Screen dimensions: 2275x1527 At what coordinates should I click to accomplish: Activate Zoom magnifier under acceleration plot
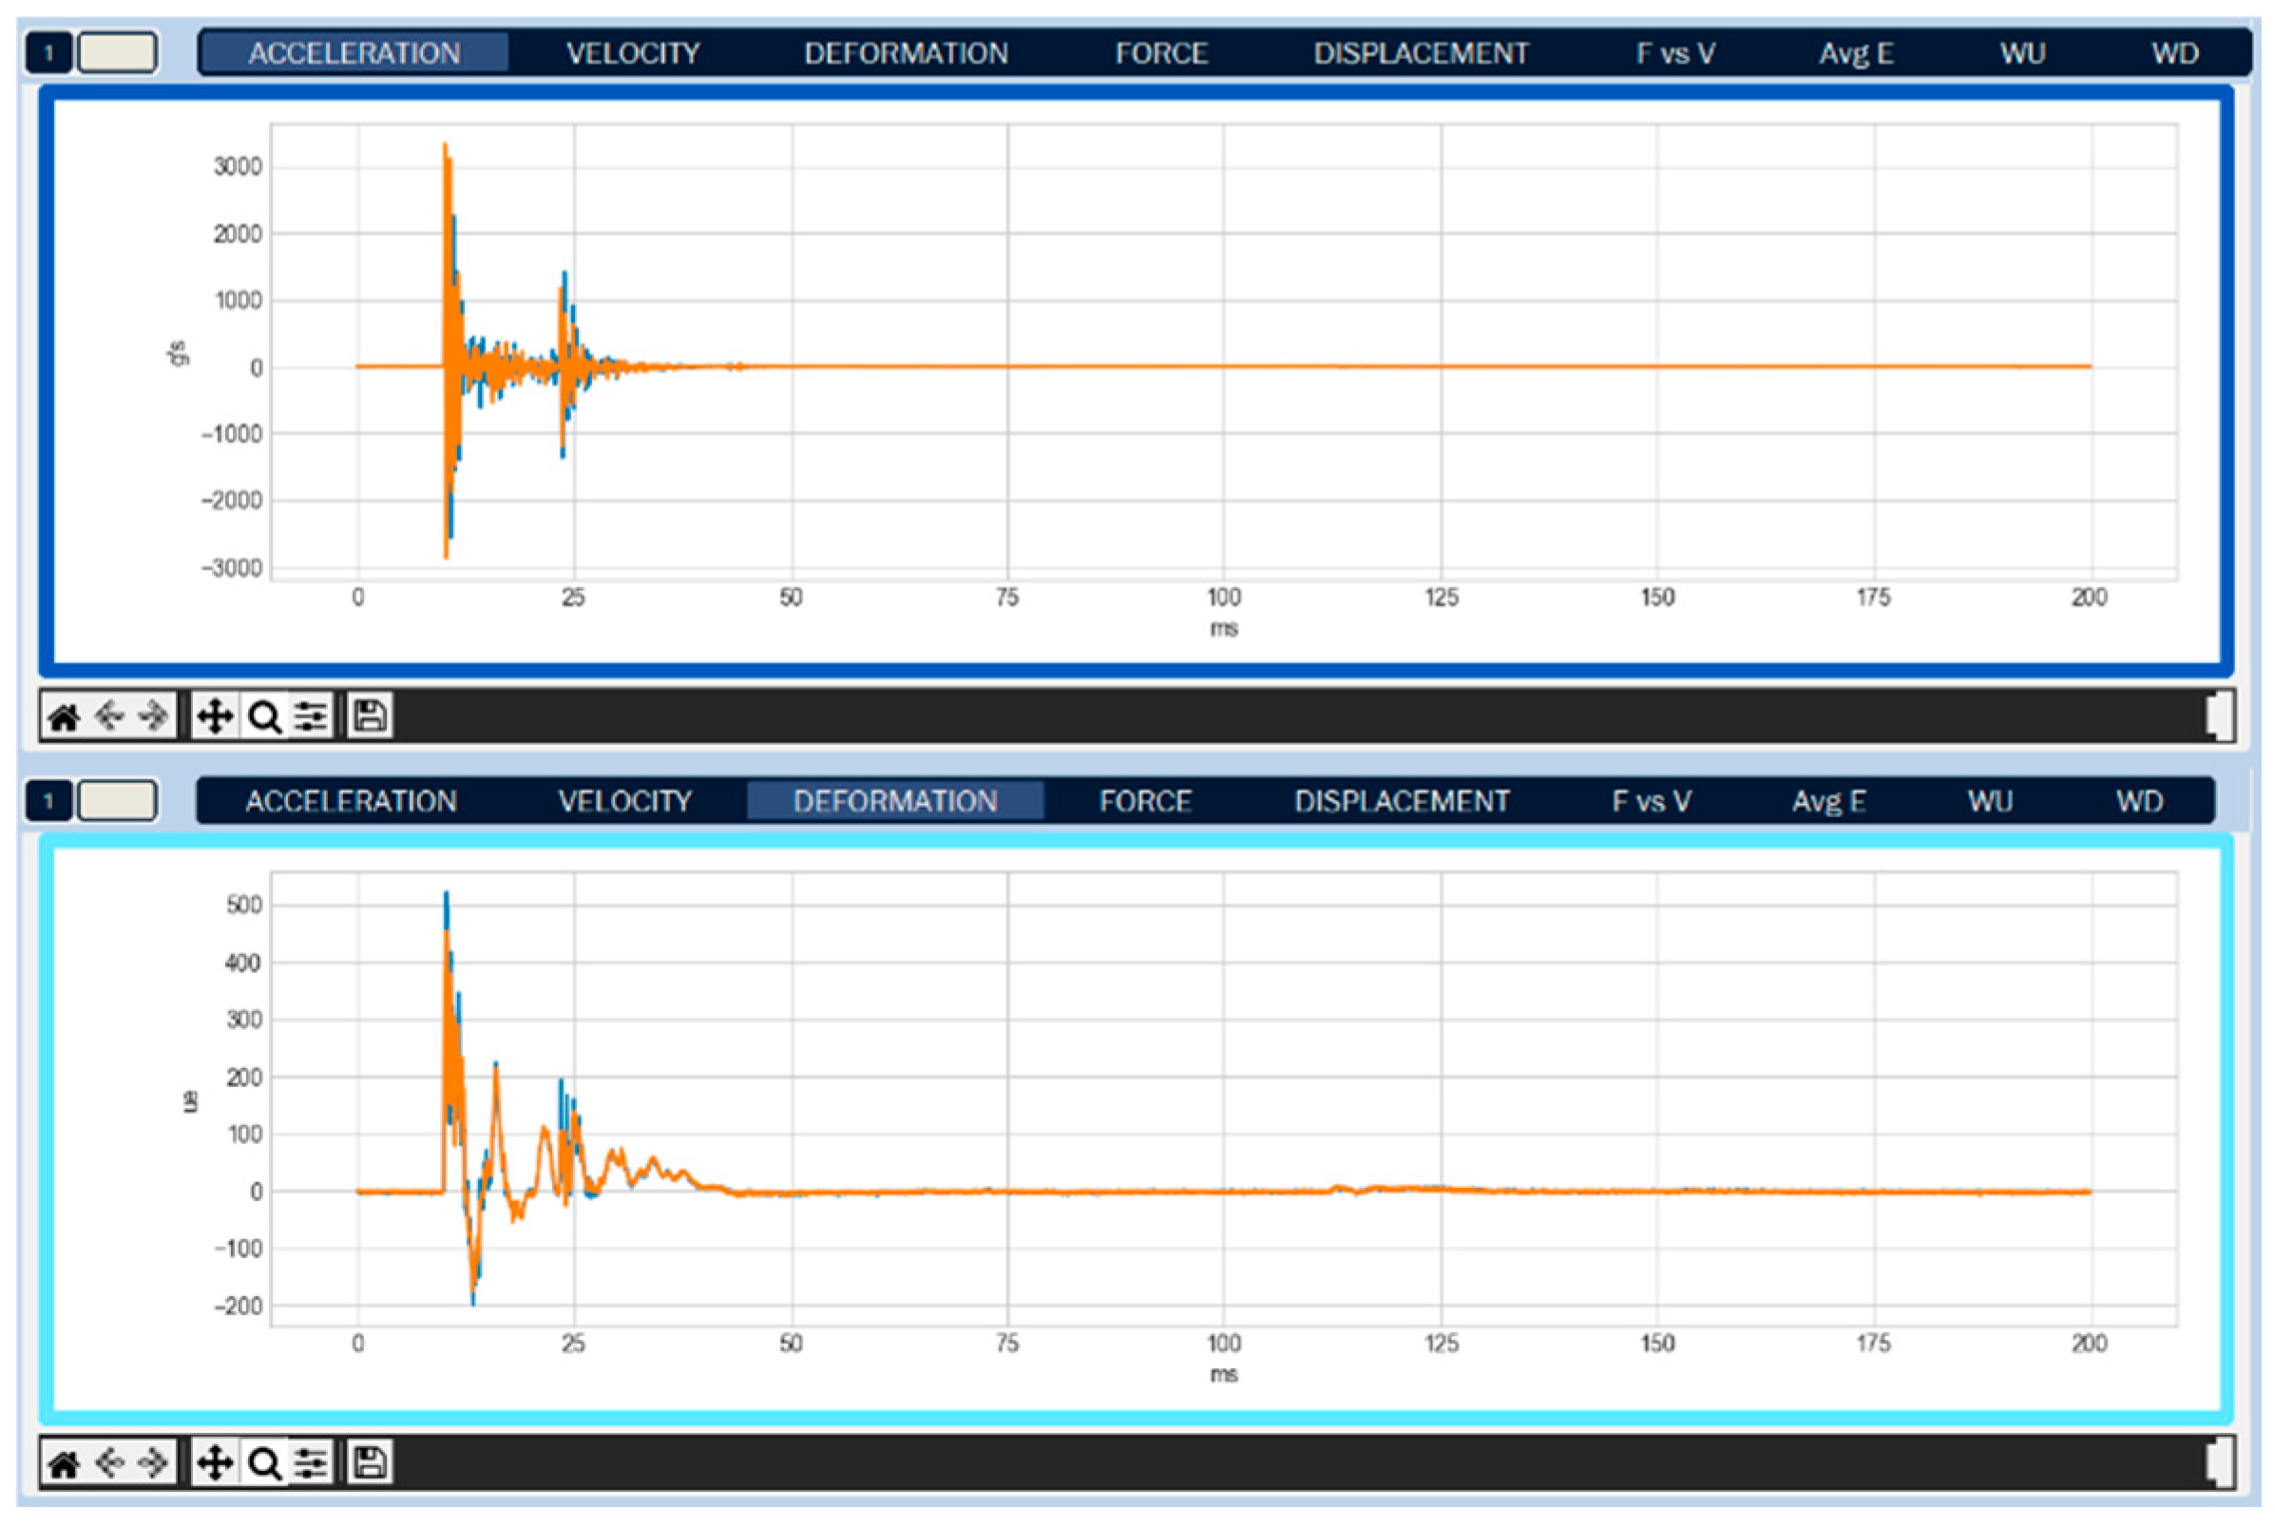tap(264, 717)
